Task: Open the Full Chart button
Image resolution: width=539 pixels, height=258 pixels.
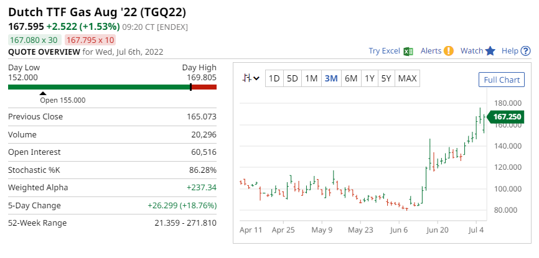Action: point(502,80)
